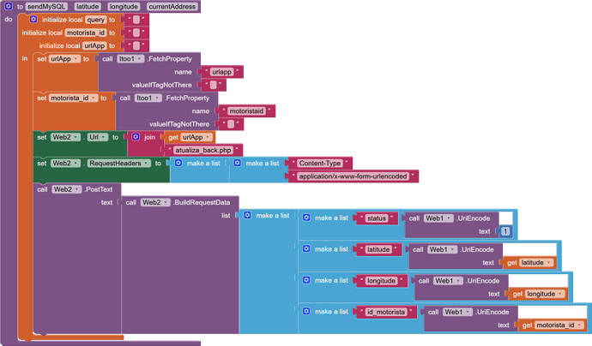
Task: Click the id_motorista text string block
Action: coord(386,312)
